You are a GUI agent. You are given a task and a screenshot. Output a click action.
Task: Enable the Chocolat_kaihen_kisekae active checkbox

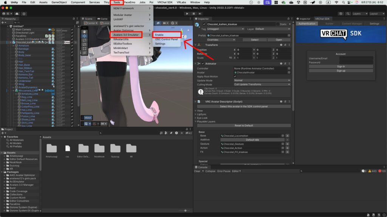204,24
